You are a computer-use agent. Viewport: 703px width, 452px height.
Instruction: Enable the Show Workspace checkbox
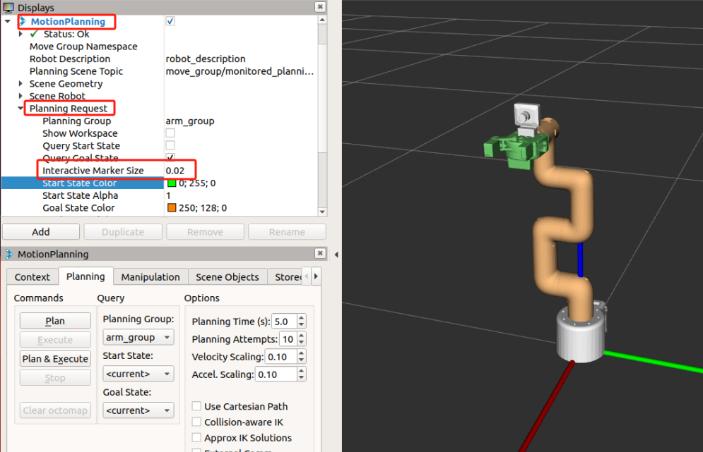170,133
